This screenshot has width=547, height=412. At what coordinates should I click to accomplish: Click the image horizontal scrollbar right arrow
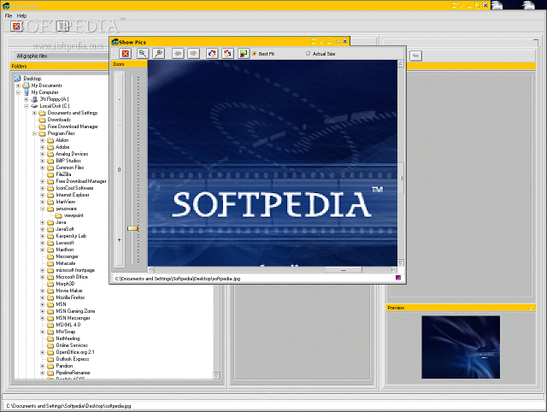[x=393, y=269]
